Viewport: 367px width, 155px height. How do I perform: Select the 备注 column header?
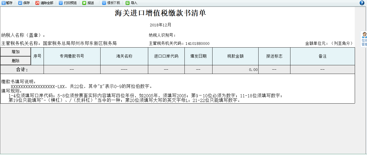pos(323,56)
